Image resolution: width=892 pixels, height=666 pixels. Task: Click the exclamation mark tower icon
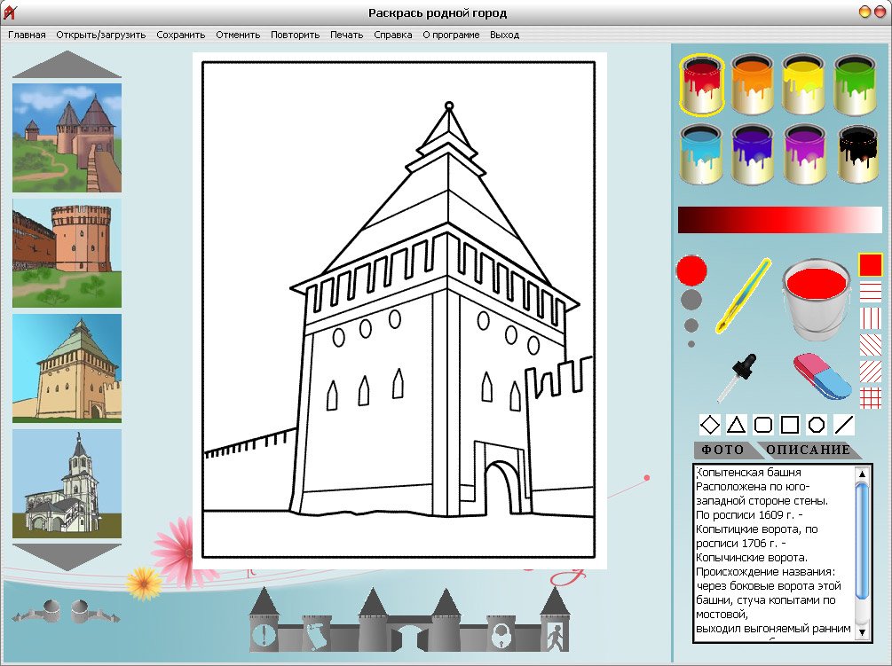click(264, 634)
